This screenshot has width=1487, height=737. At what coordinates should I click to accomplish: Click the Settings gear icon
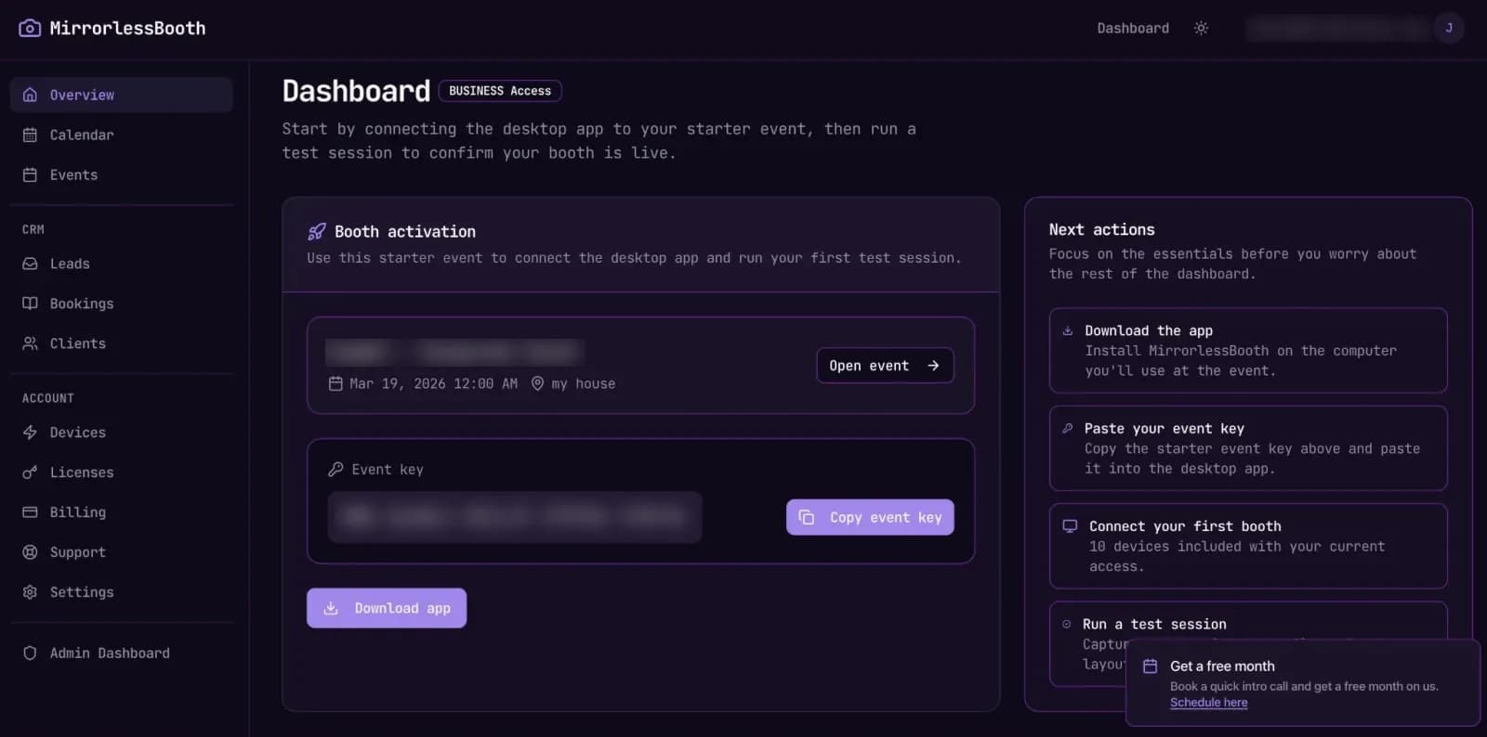coord(30,592)
